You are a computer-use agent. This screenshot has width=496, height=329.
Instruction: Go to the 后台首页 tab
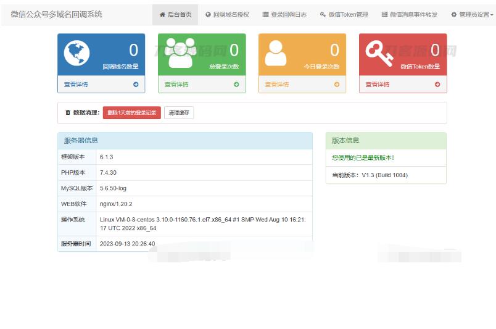175,14
